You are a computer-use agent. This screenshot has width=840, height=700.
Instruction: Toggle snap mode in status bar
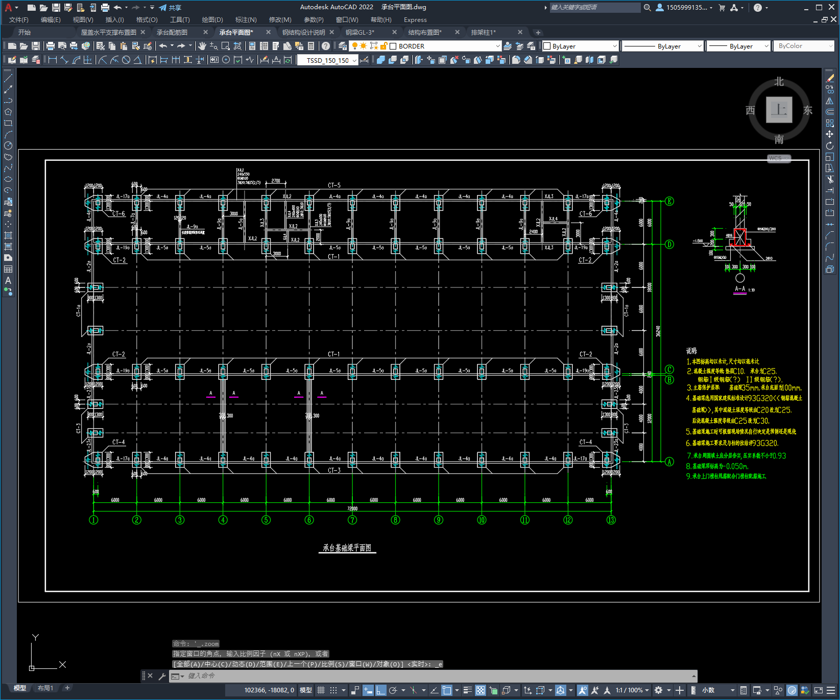[333, 690]
